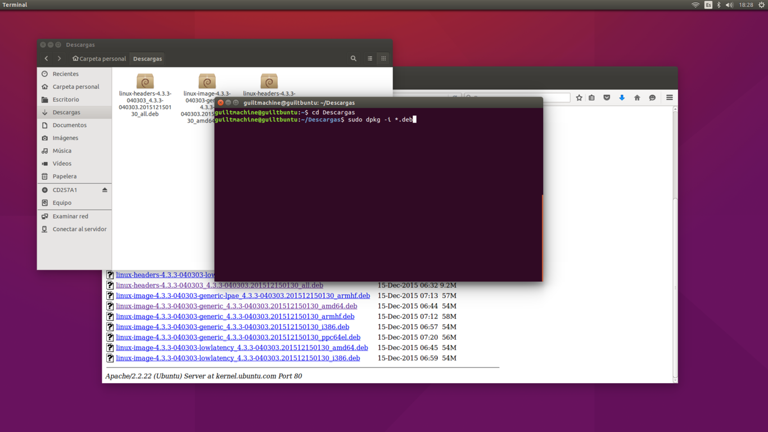The image size is (768, 432).
Task: Download linux-image generic amd64 deb link
Action: click(x=237, y=306)
